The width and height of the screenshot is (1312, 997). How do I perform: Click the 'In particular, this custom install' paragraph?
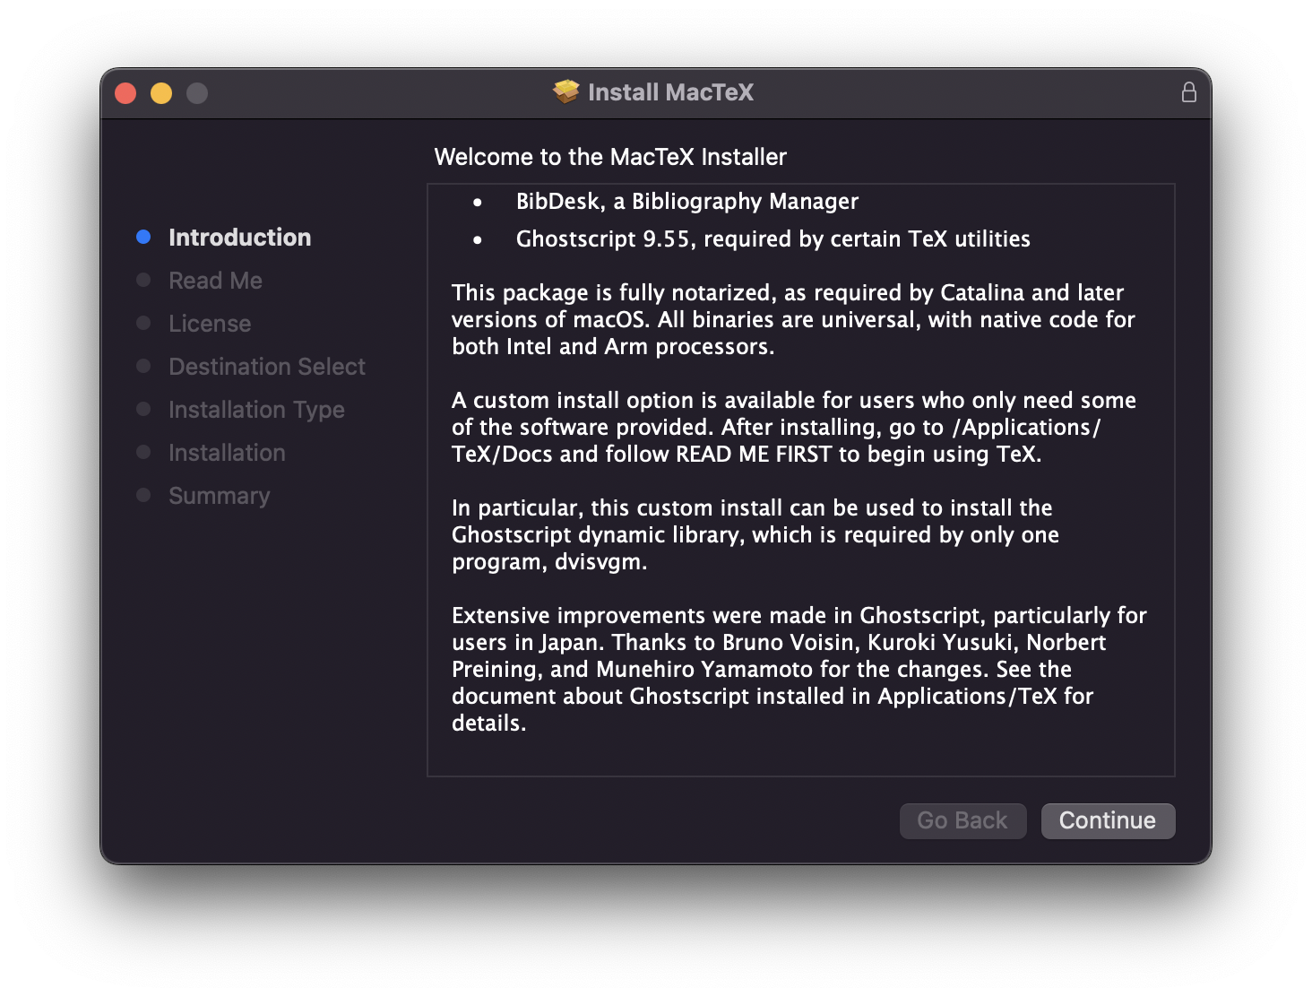pyautogui.click(x=755, y=534)
